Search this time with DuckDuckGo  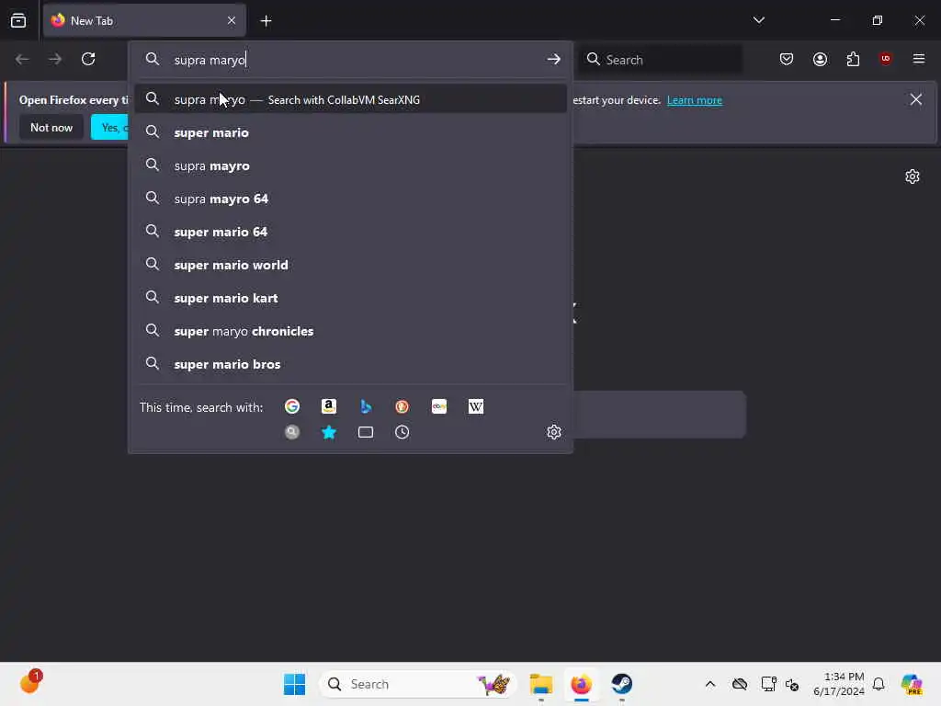point(402,406)
